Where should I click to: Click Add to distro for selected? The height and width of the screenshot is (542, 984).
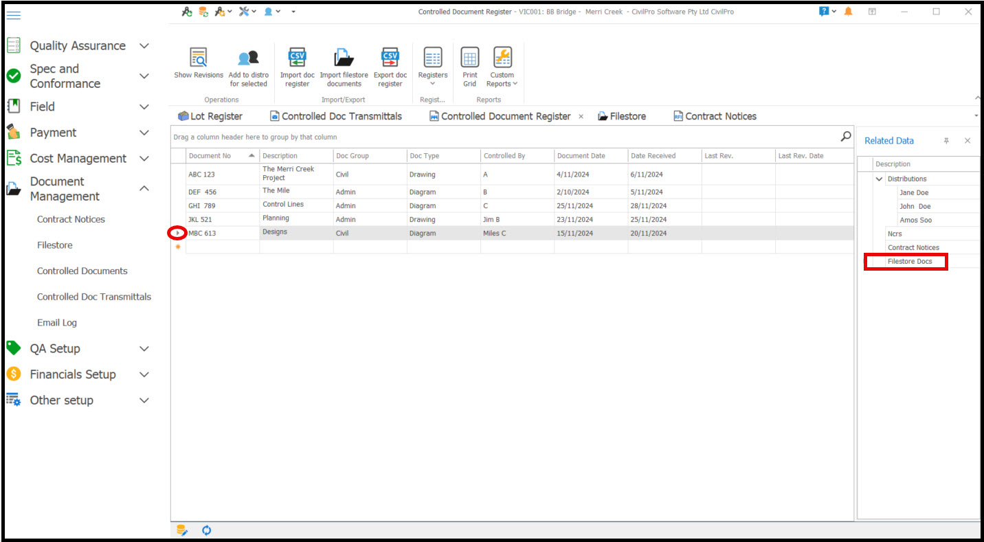pyautogui.click(x=248, y=58)
